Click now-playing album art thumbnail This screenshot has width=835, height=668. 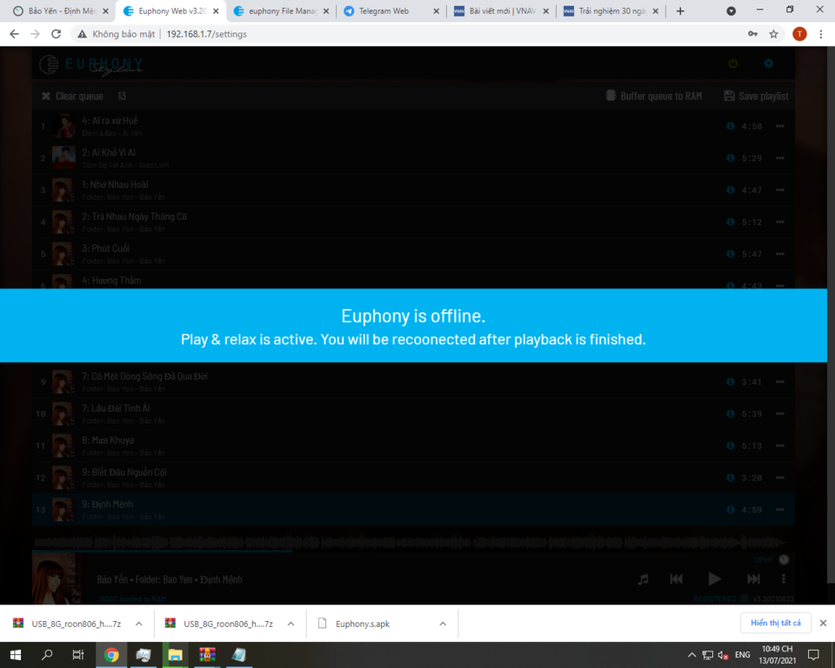[x=57, y=578]
